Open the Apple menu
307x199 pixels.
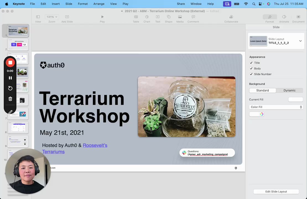tap(6, 4)
